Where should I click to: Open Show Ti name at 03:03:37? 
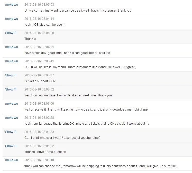(x=11, y=75)
